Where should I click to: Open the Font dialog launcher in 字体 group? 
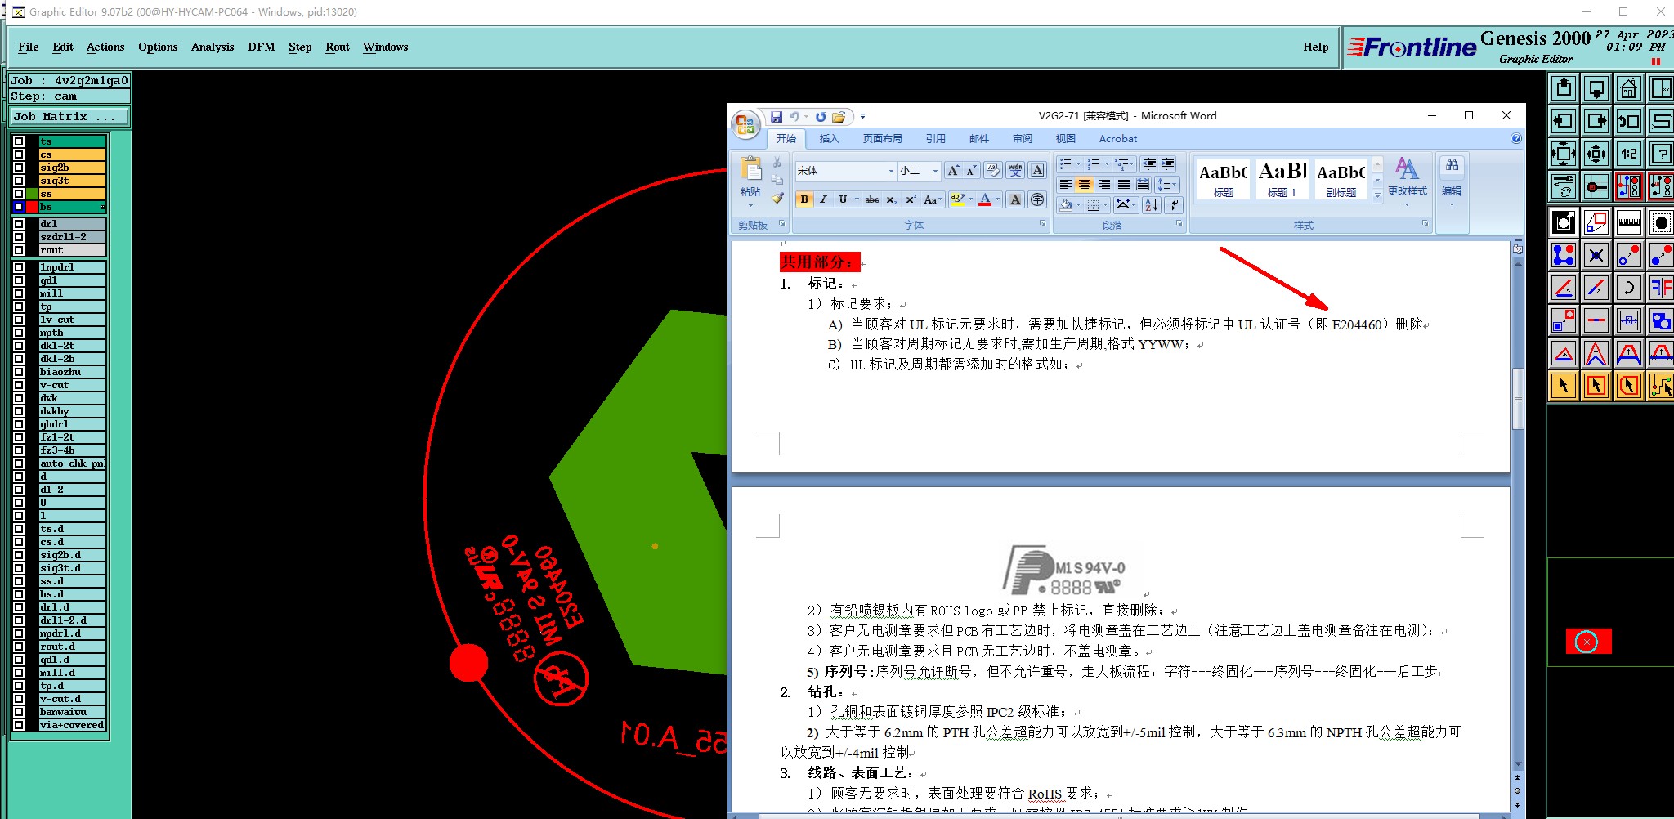tap(1042, 223)
